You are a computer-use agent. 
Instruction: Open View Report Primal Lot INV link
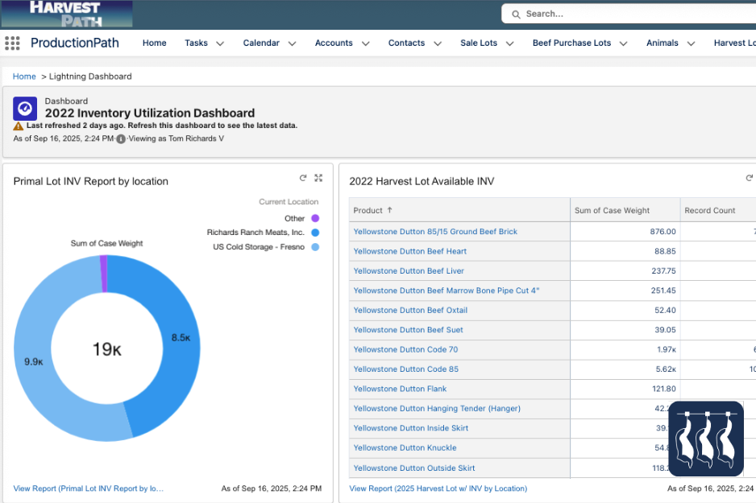click(x=88, y=488)
